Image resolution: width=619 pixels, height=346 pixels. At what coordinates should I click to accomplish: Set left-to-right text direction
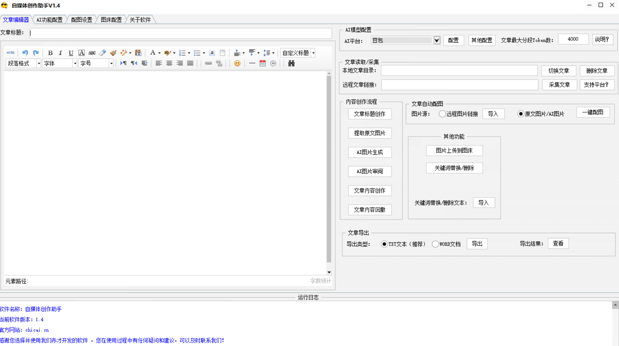(123, 63)
